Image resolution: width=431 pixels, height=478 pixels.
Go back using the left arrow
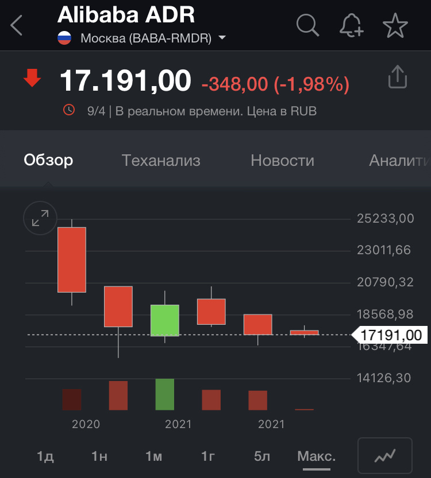[16, 25]
